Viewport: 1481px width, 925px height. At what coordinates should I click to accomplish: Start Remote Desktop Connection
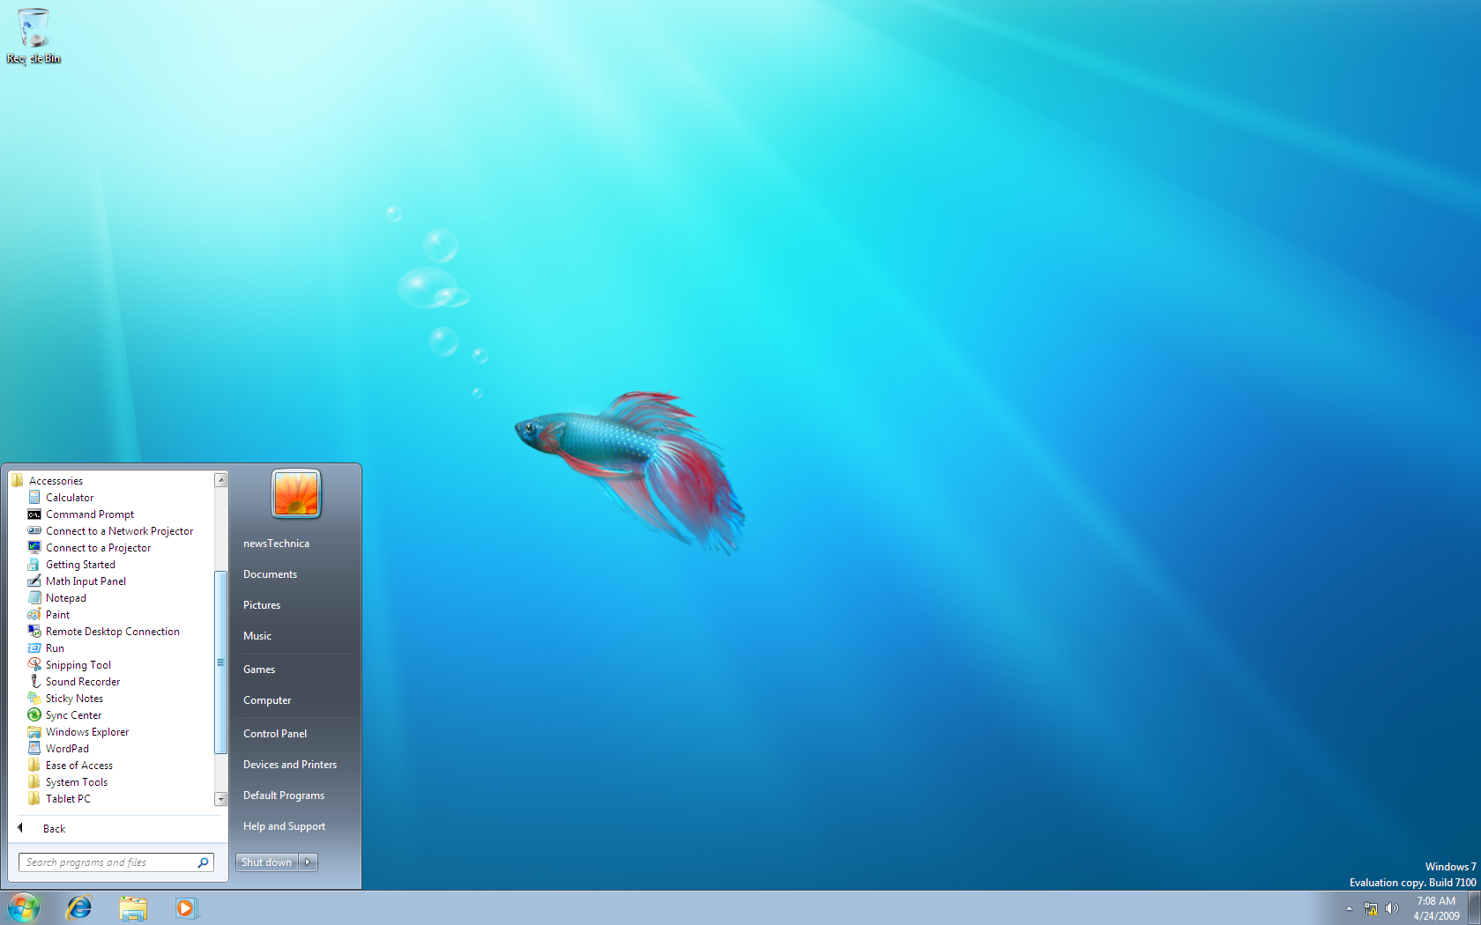pyautogui.click(x=111, y=631)
